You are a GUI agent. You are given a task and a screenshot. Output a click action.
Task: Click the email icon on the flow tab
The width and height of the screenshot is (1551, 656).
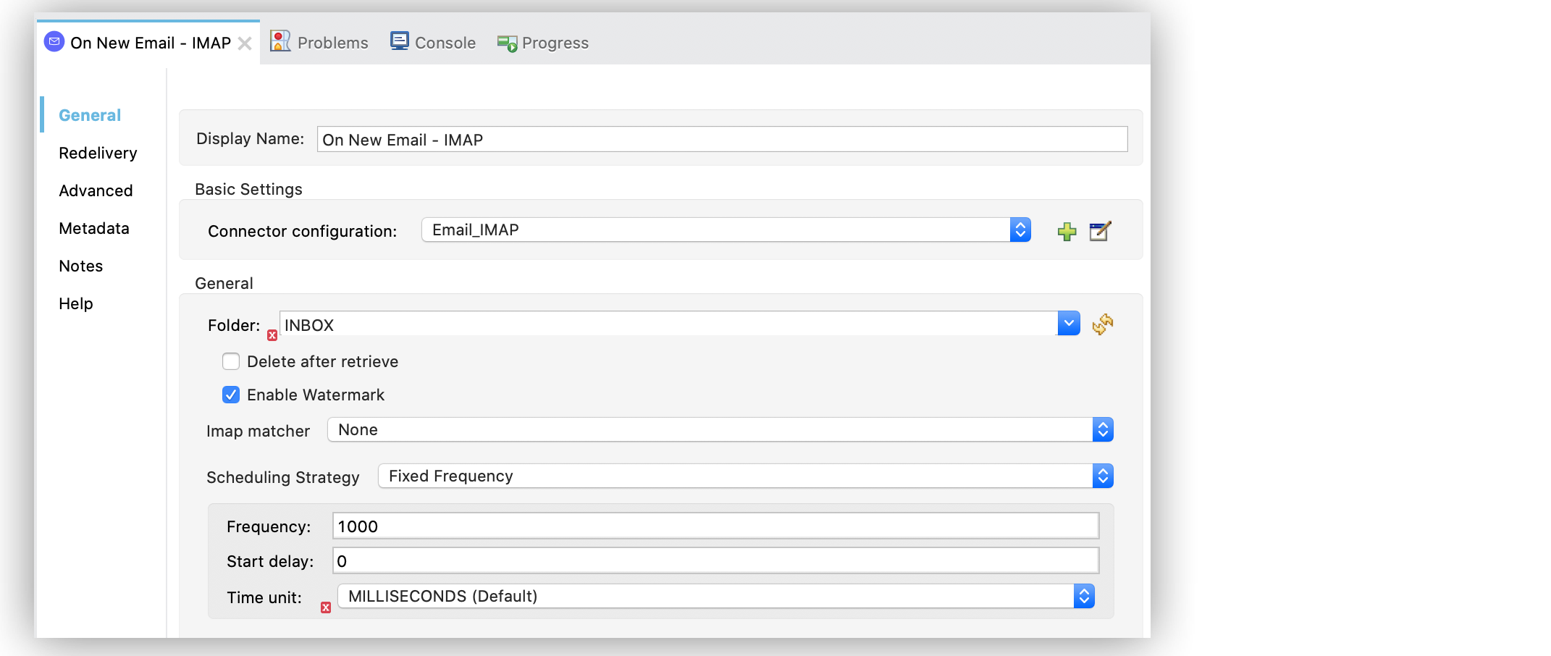[54, 42]
